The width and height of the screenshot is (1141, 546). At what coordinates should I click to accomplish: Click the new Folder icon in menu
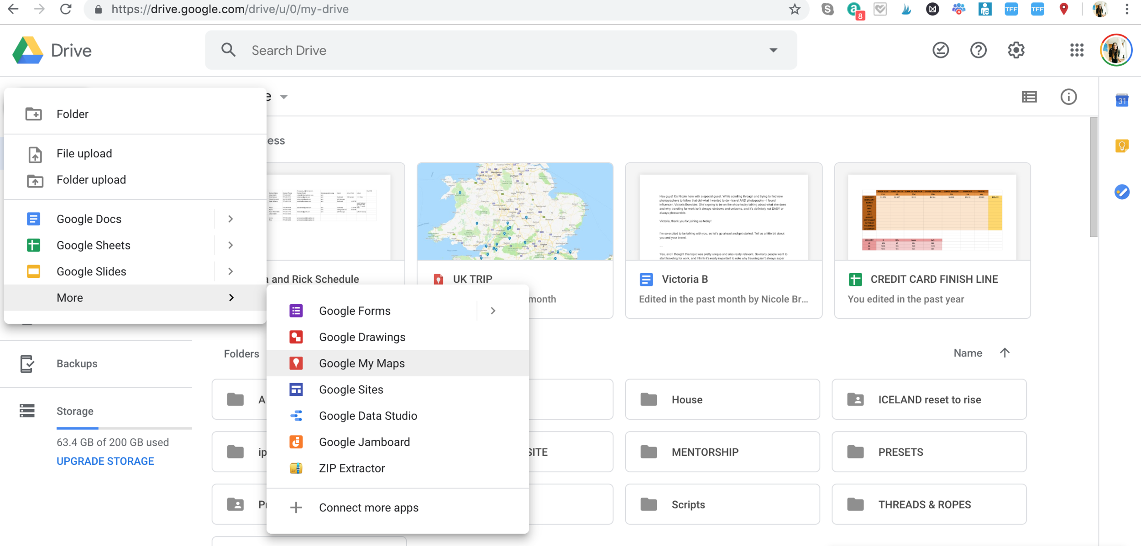coord(33,114)
